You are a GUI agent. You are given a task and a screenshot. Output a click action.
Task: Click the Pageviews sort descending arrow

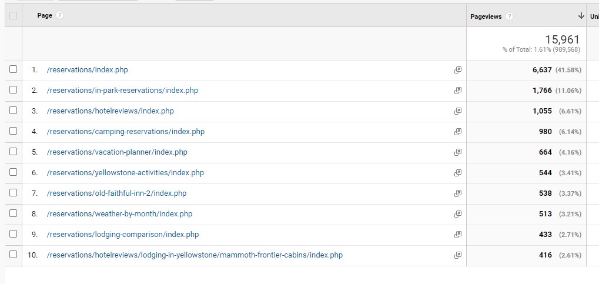[581, 16]
